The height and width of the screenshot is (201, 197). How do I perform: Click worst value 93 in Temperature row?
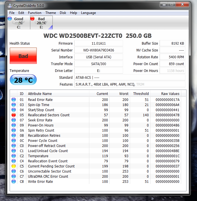[x=126, y=156]
